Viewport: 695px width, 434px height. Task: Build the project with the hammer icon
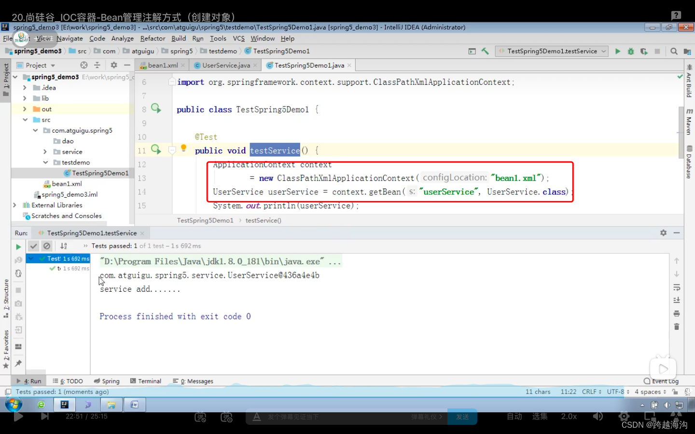click(x=485, y=51)
